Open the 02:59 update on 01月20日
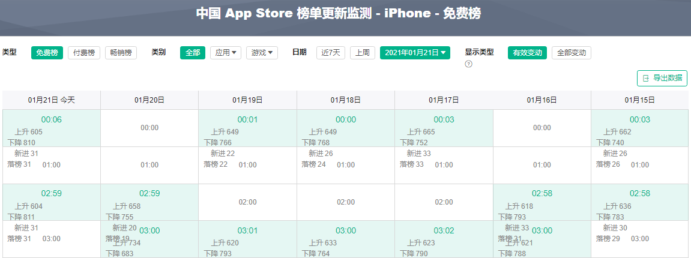This screenshot has width=691, height=258. click(x=149, y=193)
